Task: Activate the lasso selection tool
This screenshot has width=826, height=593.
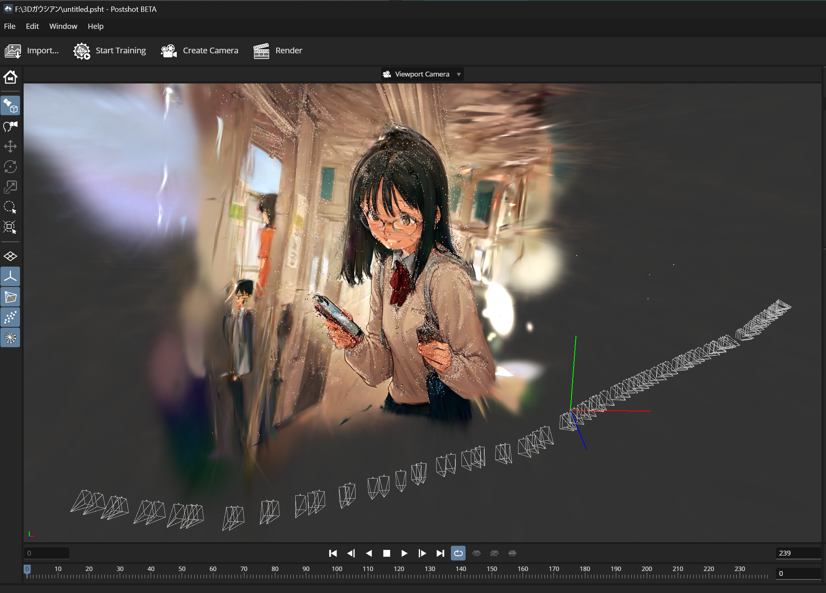Action: 10,207
